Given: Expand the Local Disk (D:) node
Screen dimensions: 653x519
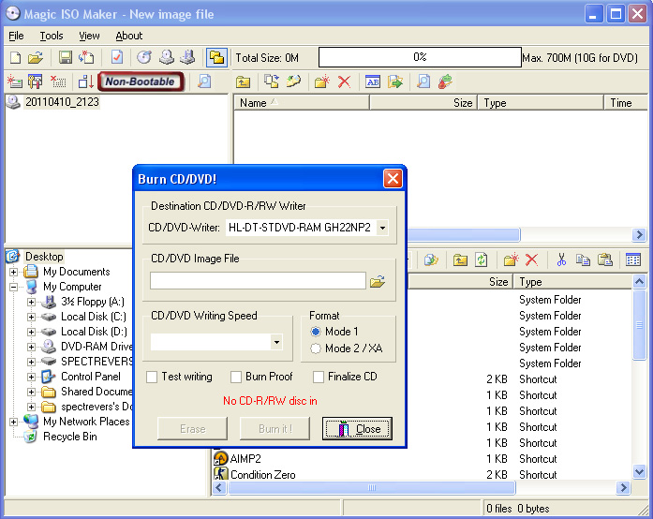Looking at the screenshot, I should (31, 332).
